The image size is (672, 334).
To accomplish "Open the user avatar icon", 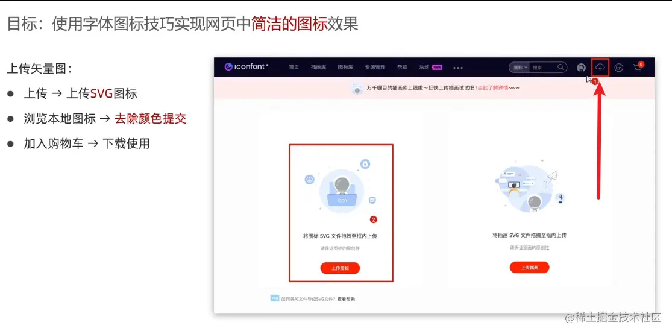I will click(x=581, y=68).
